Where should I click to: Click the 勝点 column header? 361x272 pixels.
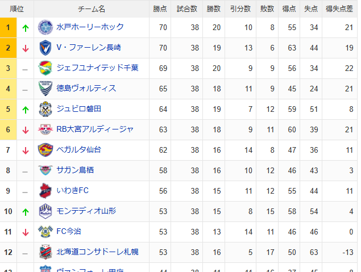tap(160, 9)
